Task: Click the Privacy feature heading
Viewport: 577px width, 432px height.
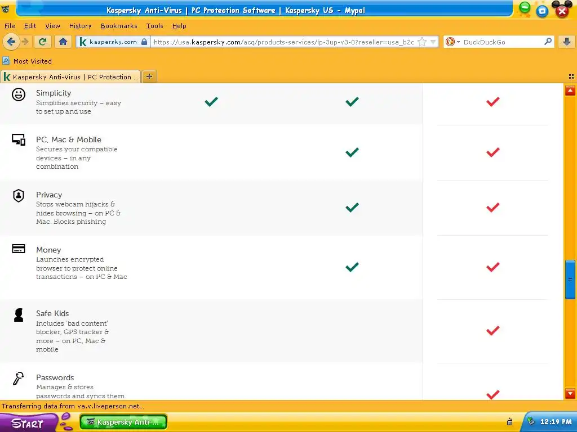Action: 49,195
